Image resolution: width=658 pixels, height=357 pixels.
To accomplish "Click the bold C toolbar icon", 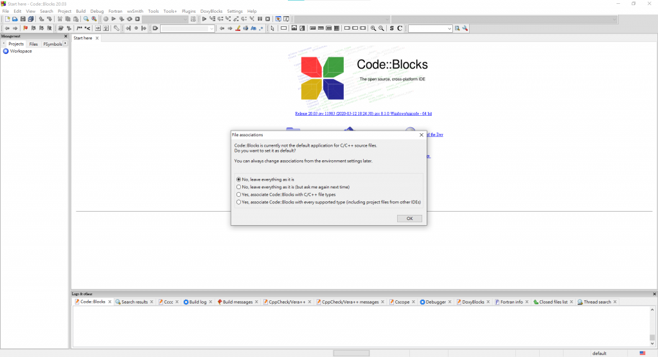I will coord(400,28).
